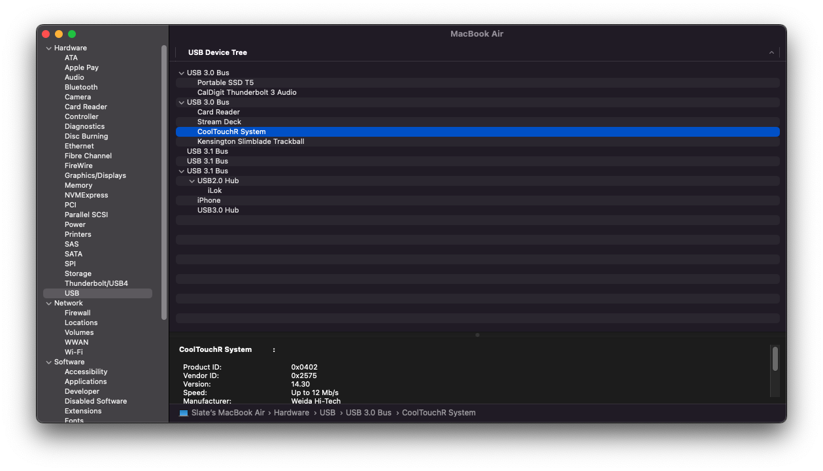The height and width of the screenshot is (471, 823).
Task: Collapse the USB2.0 Hub disclosure arrow
Action: (192, 181)
